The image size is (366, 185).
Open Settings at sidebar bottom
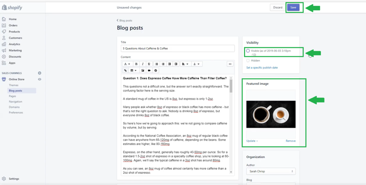14,179
